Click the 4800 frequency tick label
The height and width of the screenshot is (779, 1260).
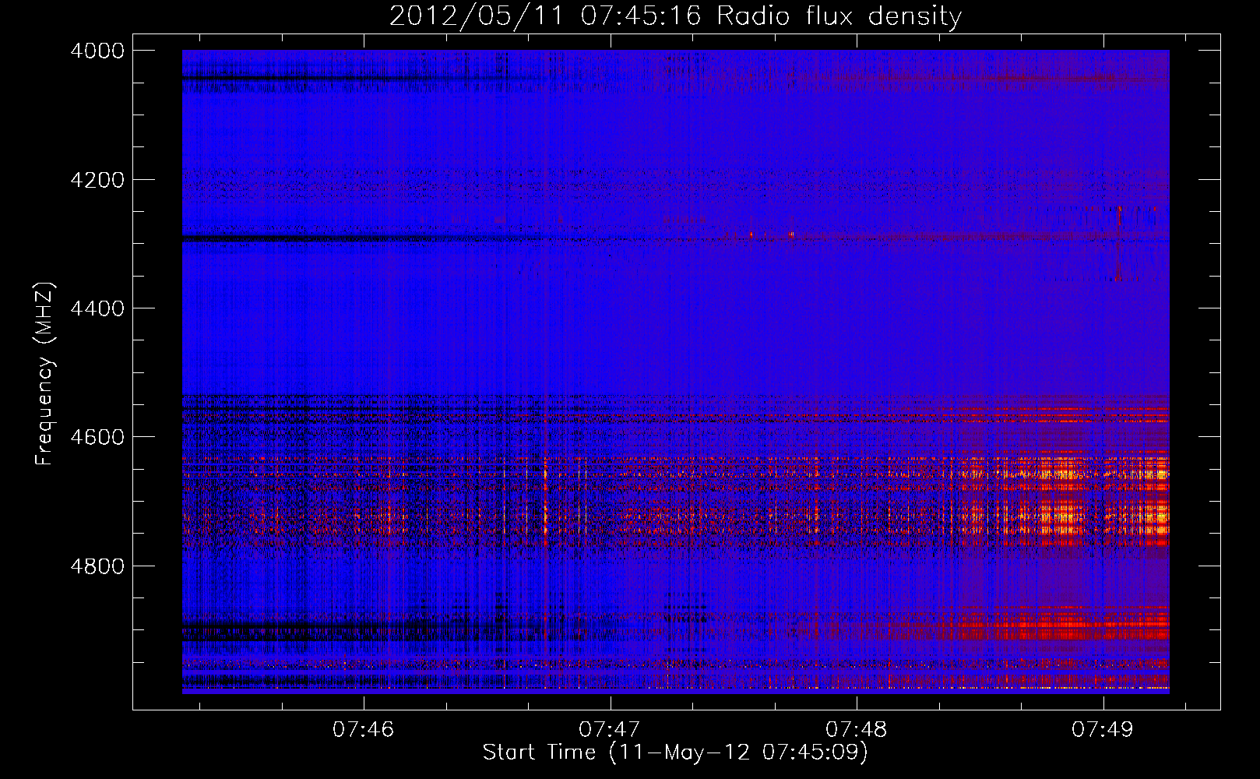pyautogui.click(x=97, y=566)
